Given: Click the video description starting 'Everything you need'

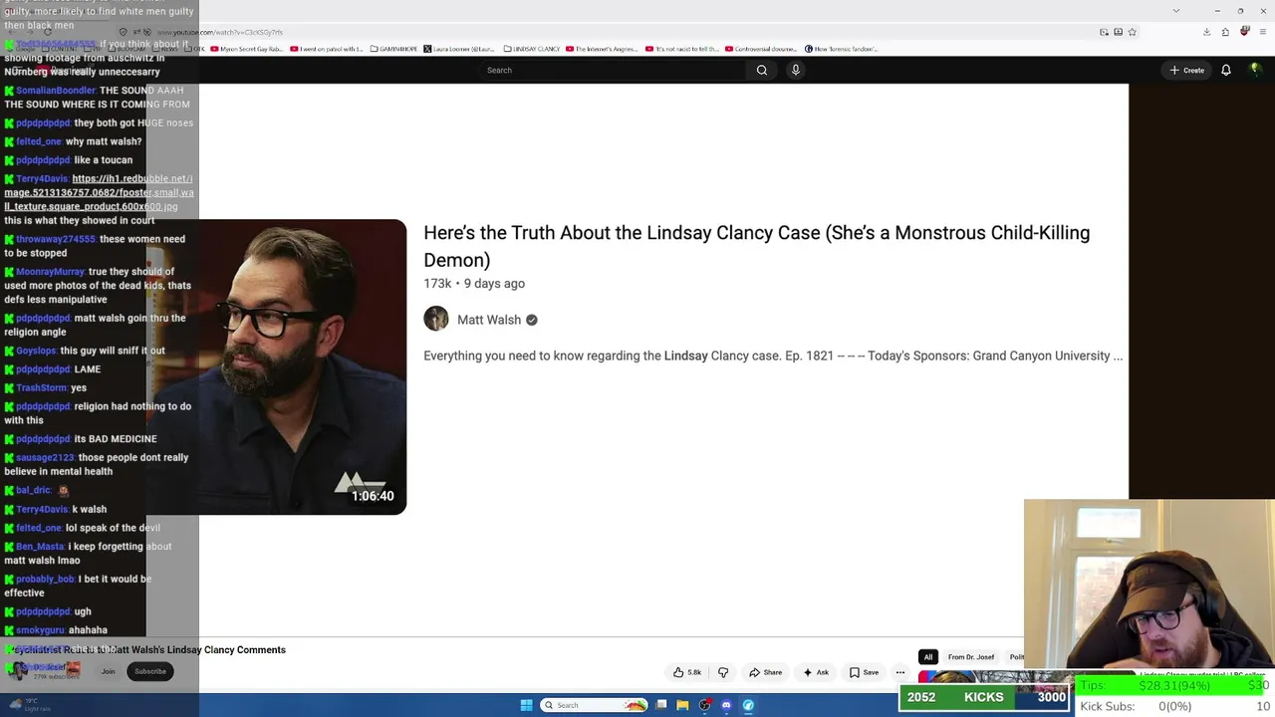Looking at the screenshot, I should click(x=773, y=356).
